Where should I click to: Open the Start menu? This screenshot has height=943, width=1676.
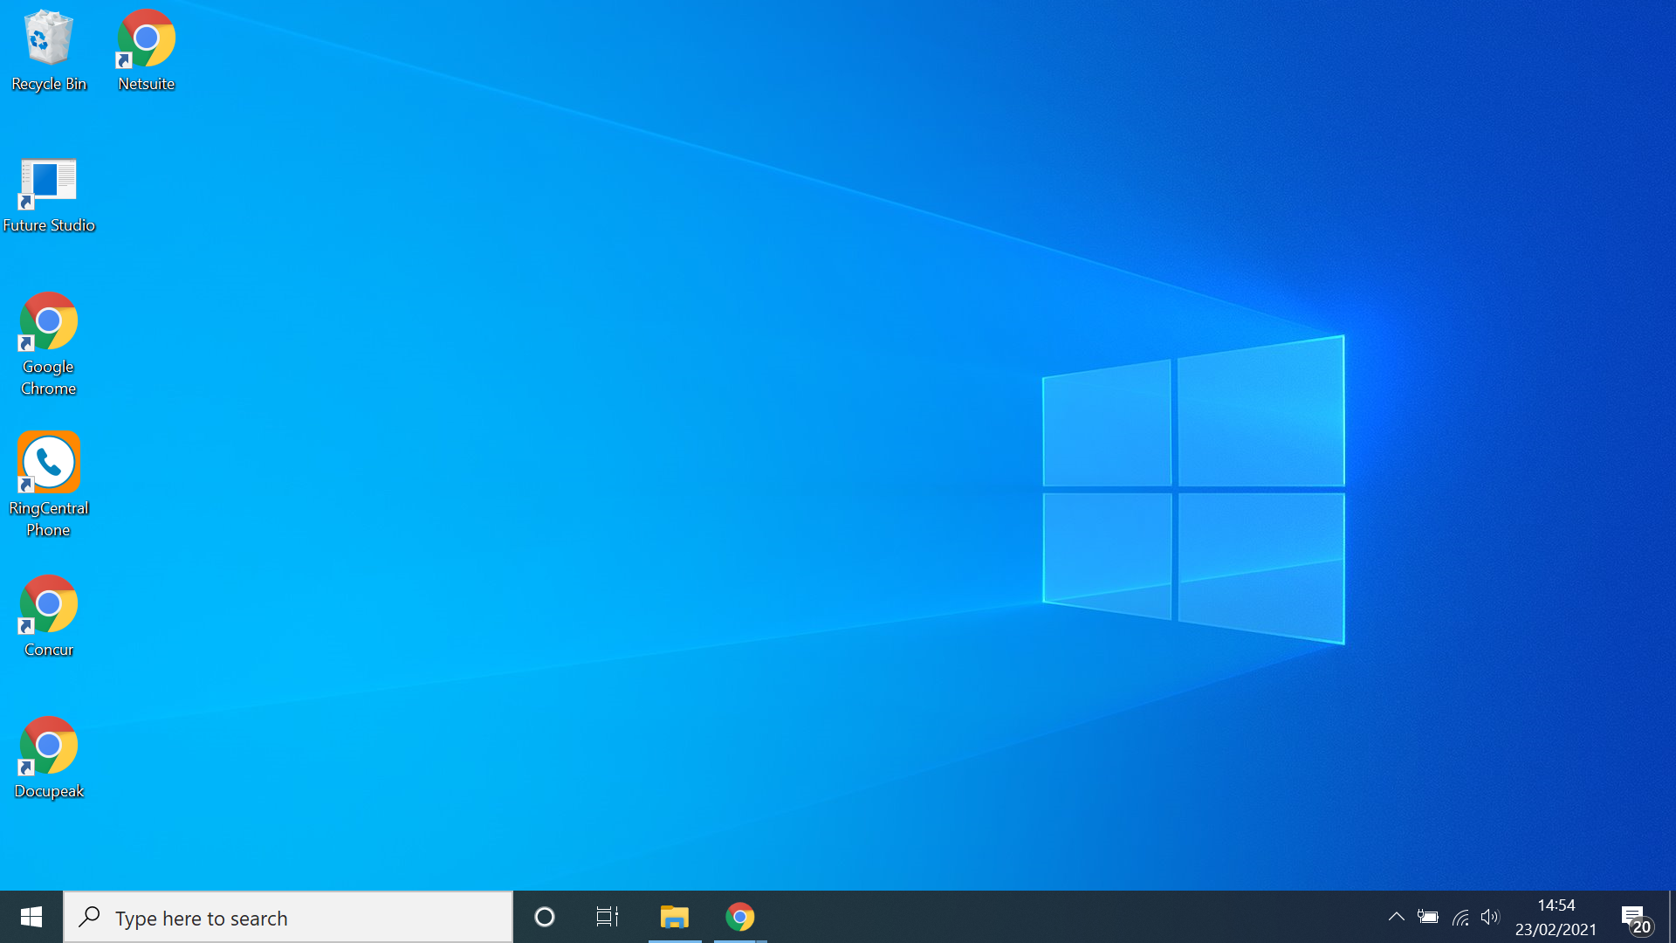(31, 917)
